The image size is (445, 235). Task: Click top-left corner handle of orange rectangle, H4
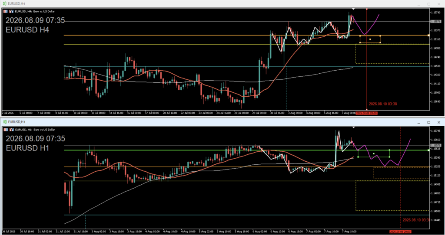click(x=360, y=36)
